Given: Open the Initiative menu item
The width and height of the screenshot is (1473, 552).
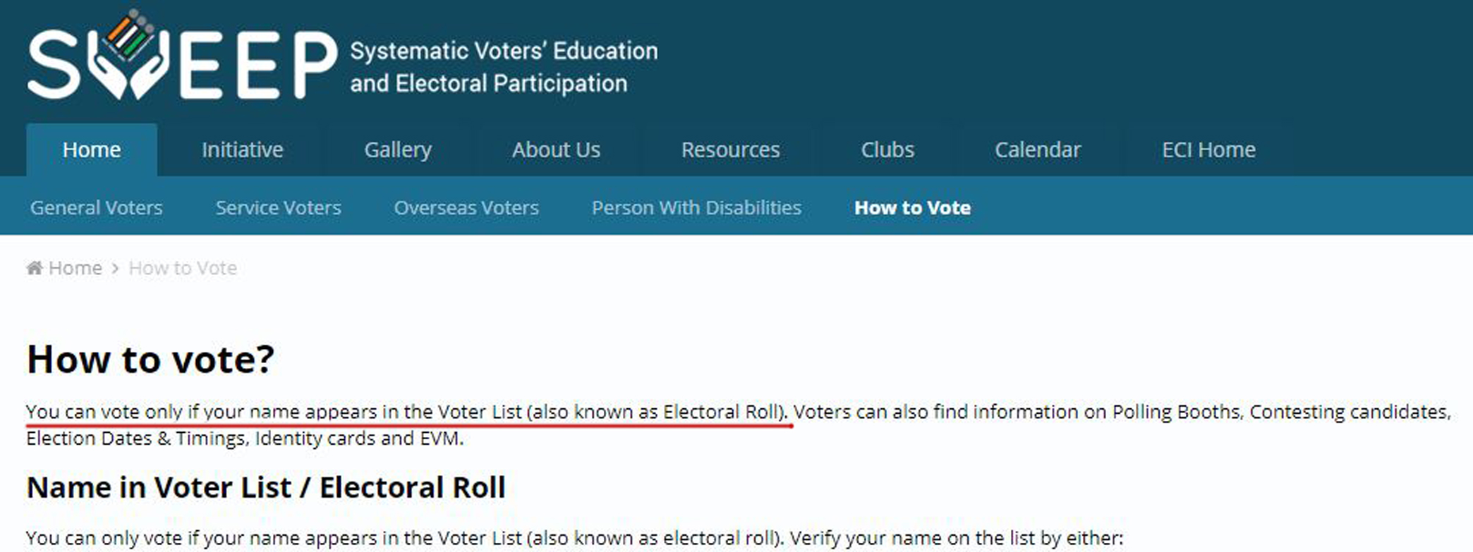Looking at the screenshot, I should tap(242, 149).
